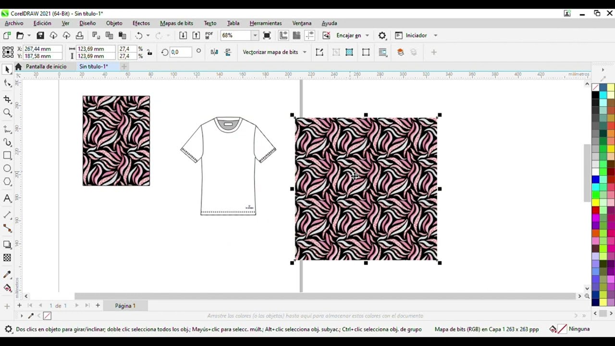This screenshot has width=615, height=346.
Task: Save the document with floppy icon
Action: click(40, 35)
